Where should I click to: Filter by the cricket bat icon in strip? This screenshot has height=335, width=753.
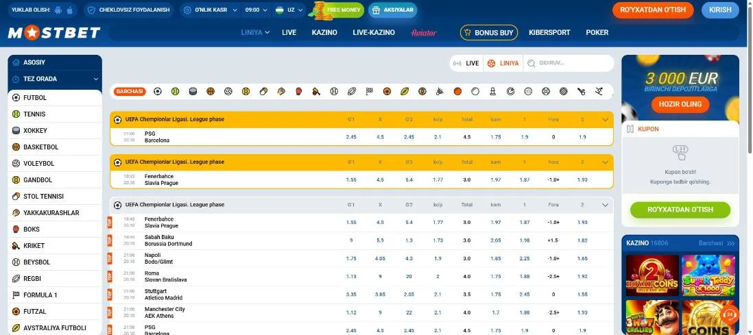point(316,91)
